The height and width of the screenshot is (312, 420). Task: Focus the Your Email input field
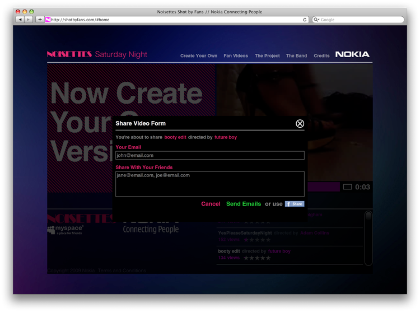(x=210, y=155)
